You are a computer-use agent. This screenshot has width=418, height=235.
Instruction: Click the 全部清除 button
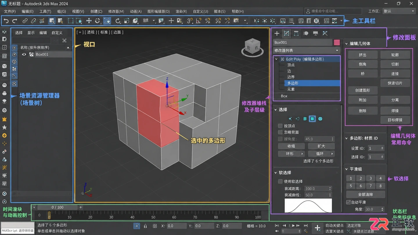pyautogui.click(x=366, y=194)
